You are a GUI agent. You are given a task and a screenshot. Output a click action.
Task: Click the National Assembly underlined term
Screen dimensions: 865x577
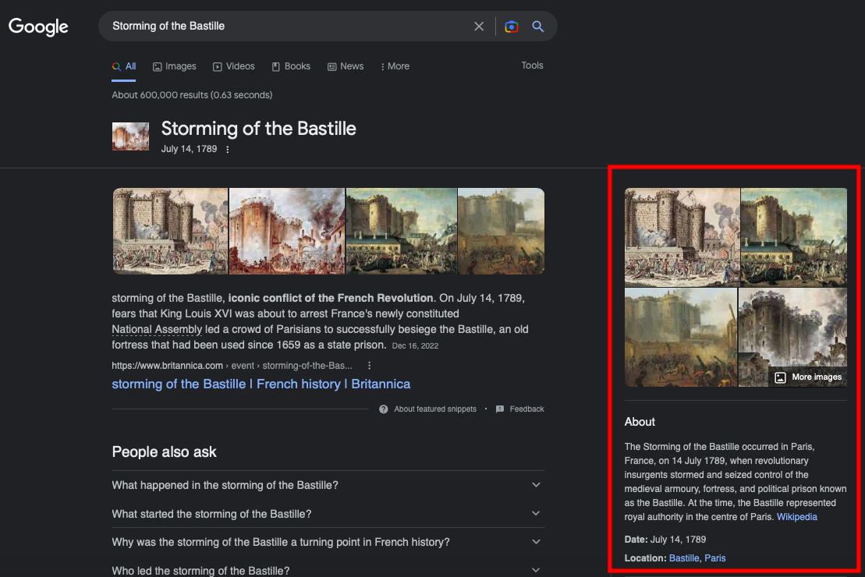coord(158,329)
